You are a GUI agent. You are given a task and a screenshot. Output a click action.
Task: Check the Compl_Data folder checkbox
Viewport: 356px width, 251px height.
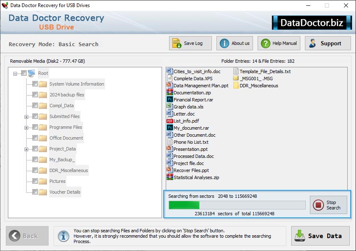coord(35,106)
